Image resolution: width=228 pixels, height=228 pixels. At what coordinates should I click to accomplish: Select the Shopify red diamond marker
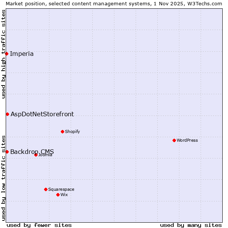tap(62, 131)
